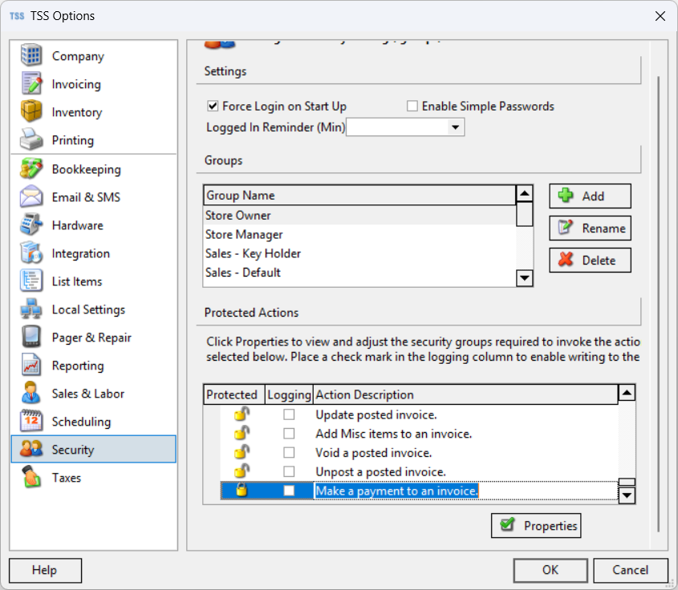Enable logging for Update posted invoice

tap(289, 415)
